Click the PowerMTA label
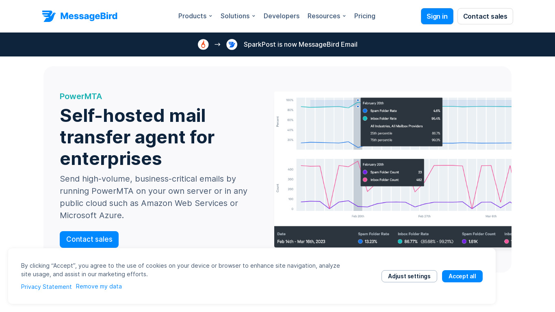Image resolution: width=555 pixels, height=312 pixels. tap(81, 96)
